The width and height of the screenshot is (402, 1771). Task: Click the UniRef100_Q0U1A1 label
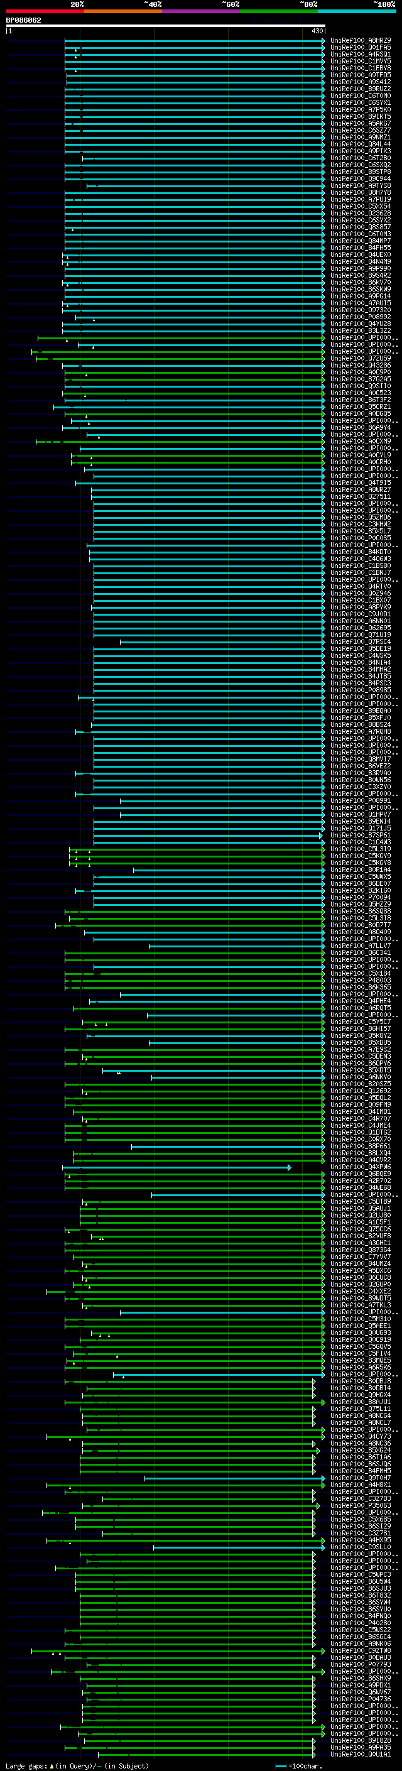point(361,1756)
